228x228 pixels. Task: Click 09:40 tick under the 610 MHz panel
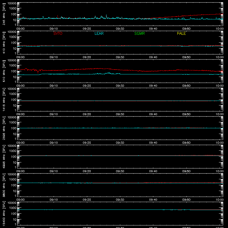click(153, 86)
